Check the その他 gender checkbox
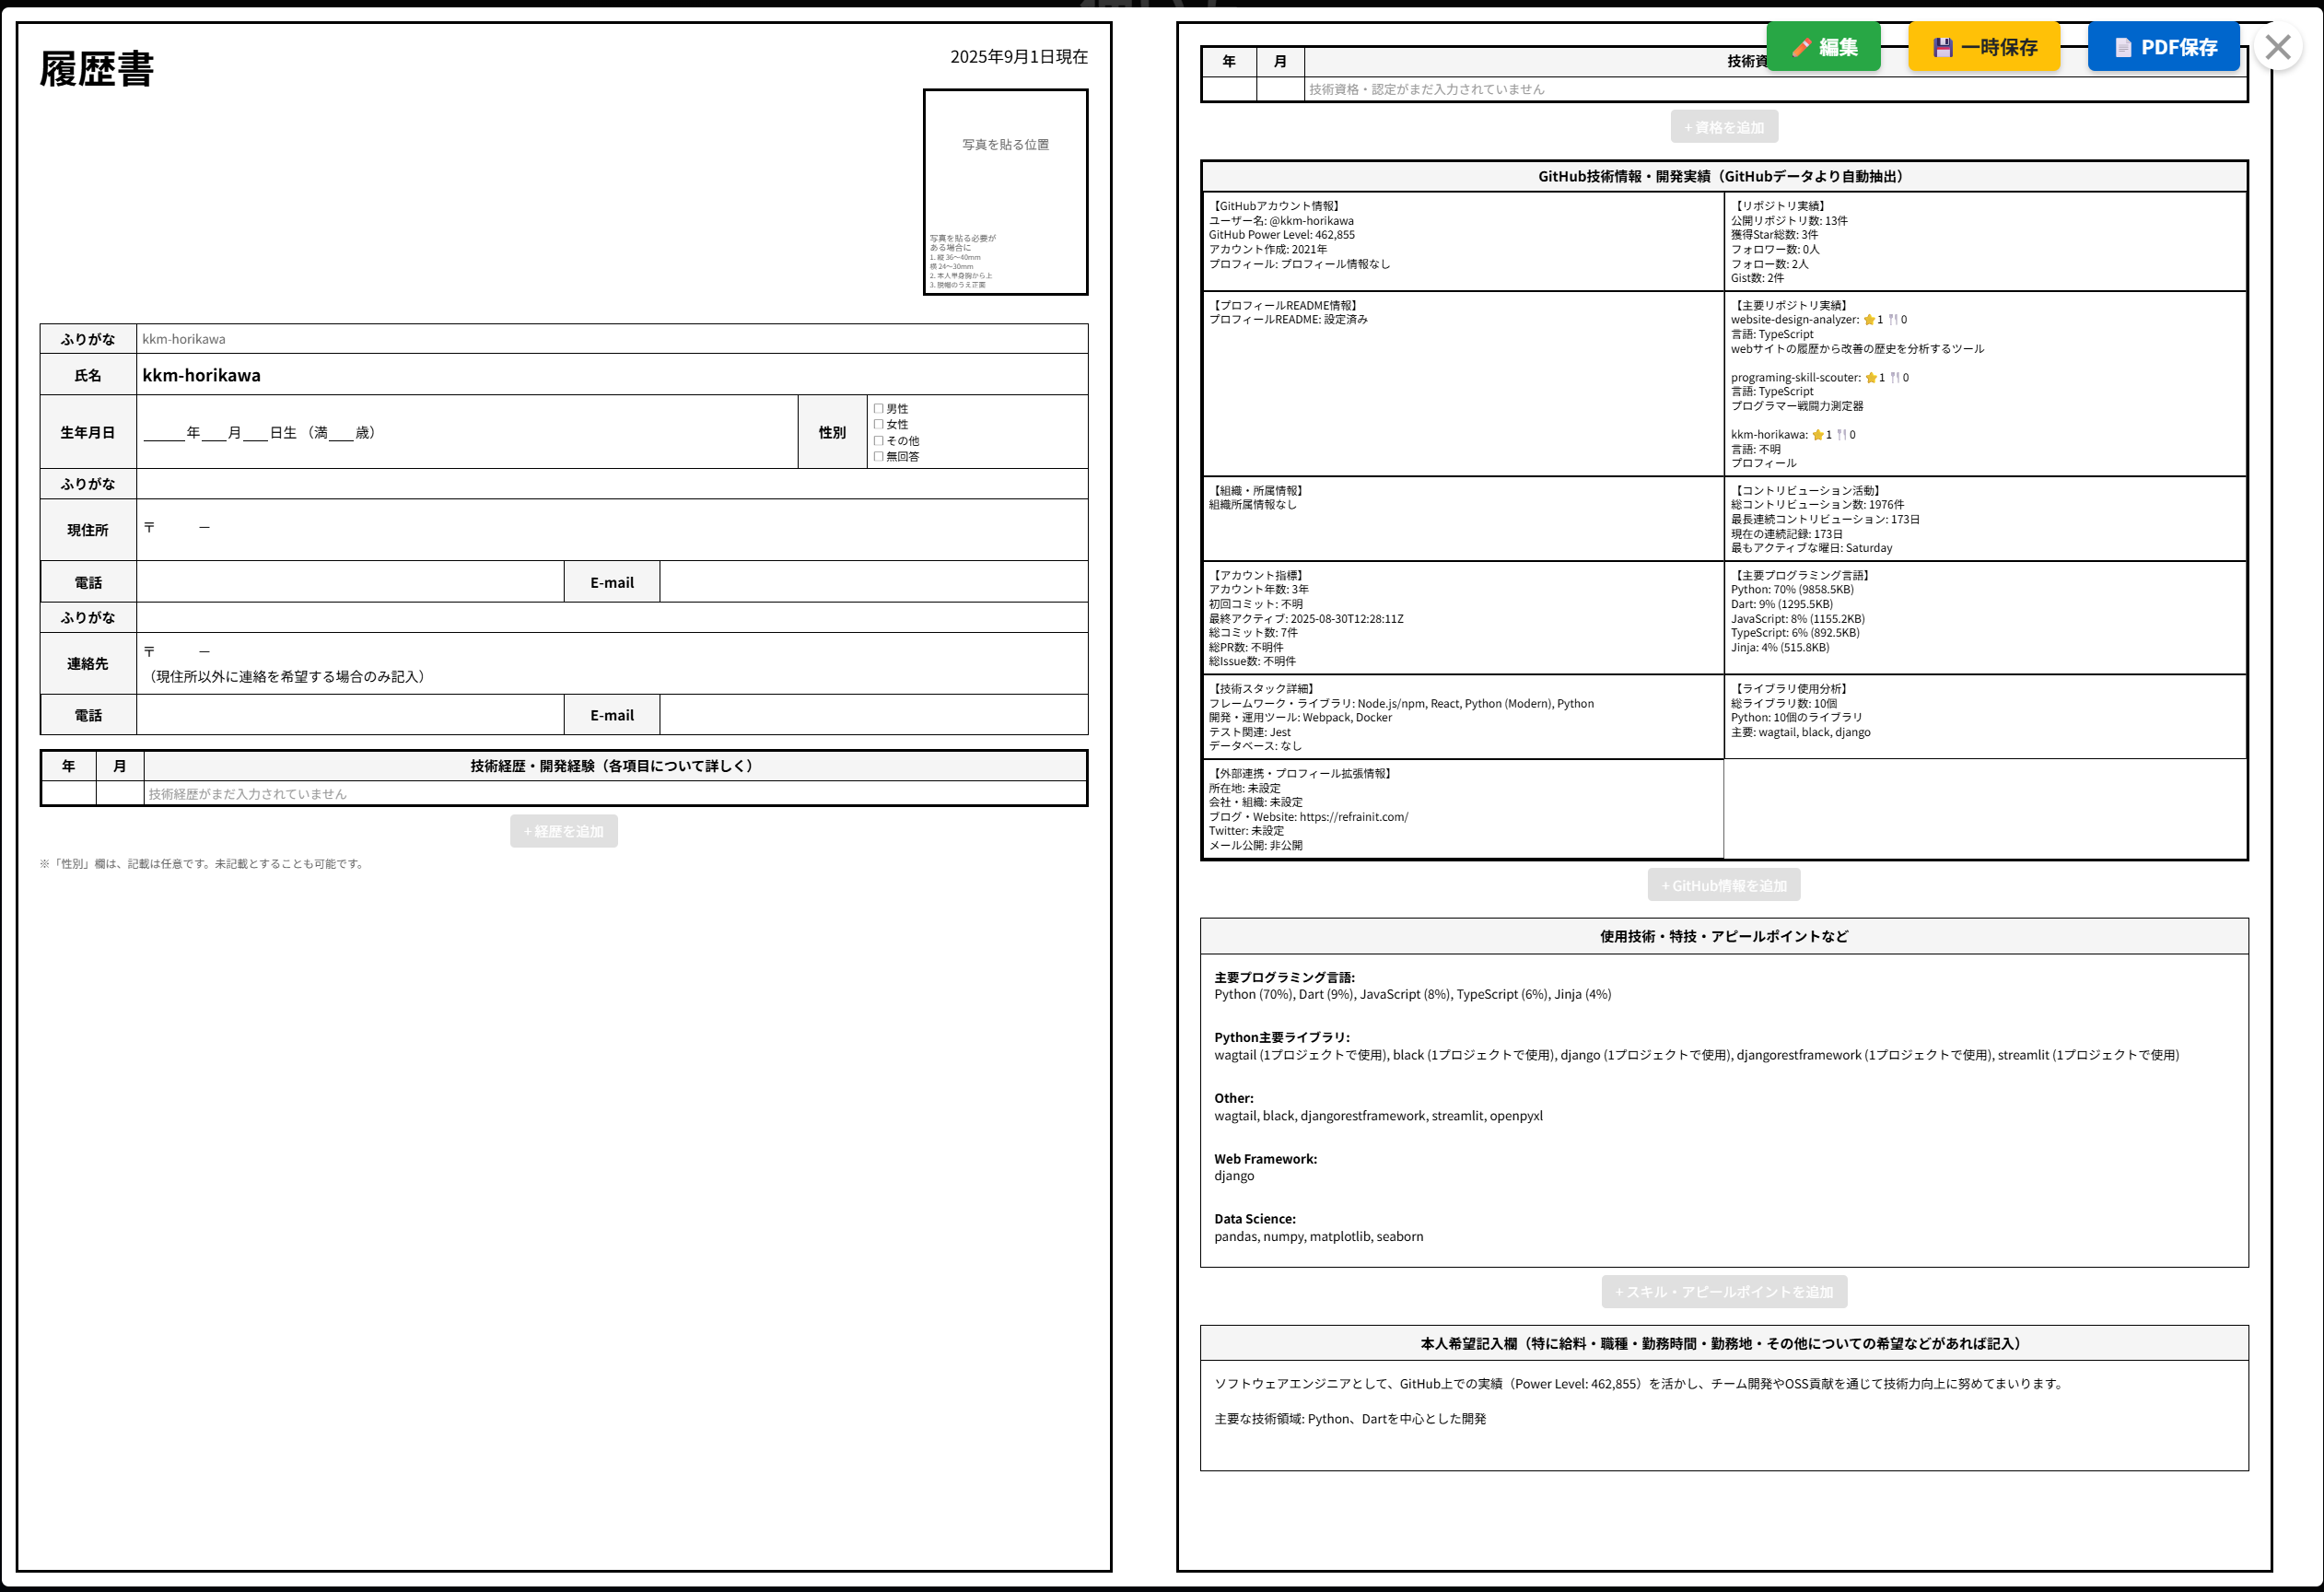 [879, 440]
